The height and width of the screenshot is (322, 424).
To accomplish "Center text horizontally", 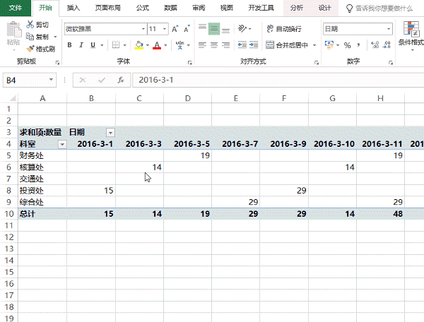I will point(214,45).
